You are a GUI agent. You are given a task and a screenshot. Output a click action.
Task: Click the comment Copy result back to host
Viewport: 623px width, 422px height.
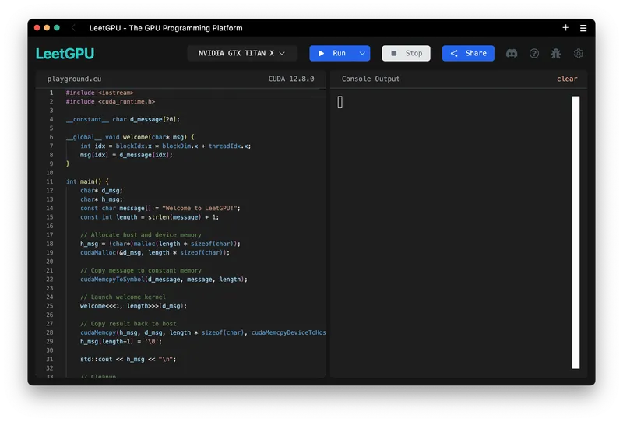click(128, 324)
